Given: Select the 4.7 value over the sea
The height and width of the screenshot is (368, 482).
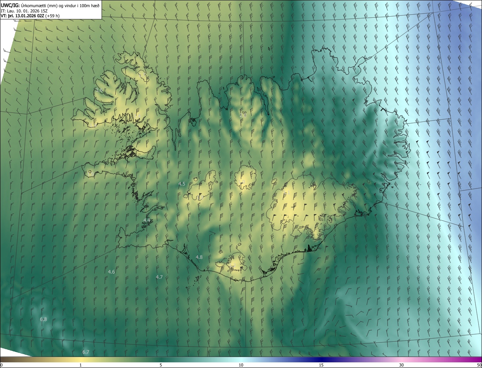Looking at the screenshot, I should (159, 277).
